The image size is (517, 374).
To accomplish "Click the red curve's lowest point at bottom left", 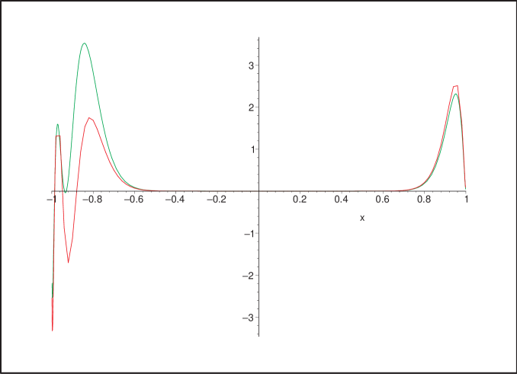I will pyautogui.click(x=53, y=329).
